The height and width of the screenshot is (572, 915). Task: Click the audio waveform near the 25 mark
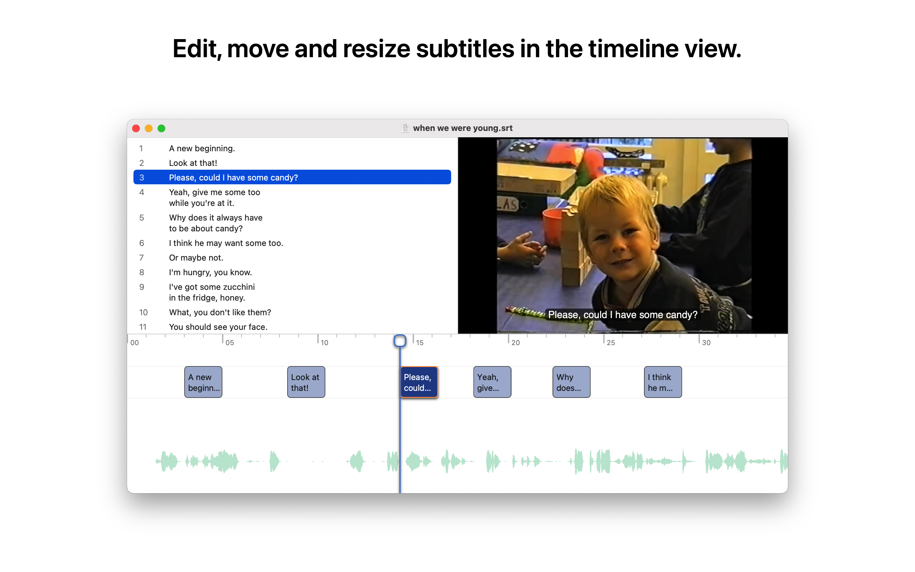click(604, 461)
